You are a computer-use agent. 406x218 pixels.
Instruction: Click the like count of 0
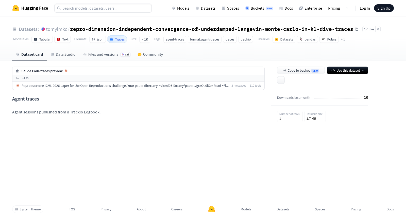point(378,29)
